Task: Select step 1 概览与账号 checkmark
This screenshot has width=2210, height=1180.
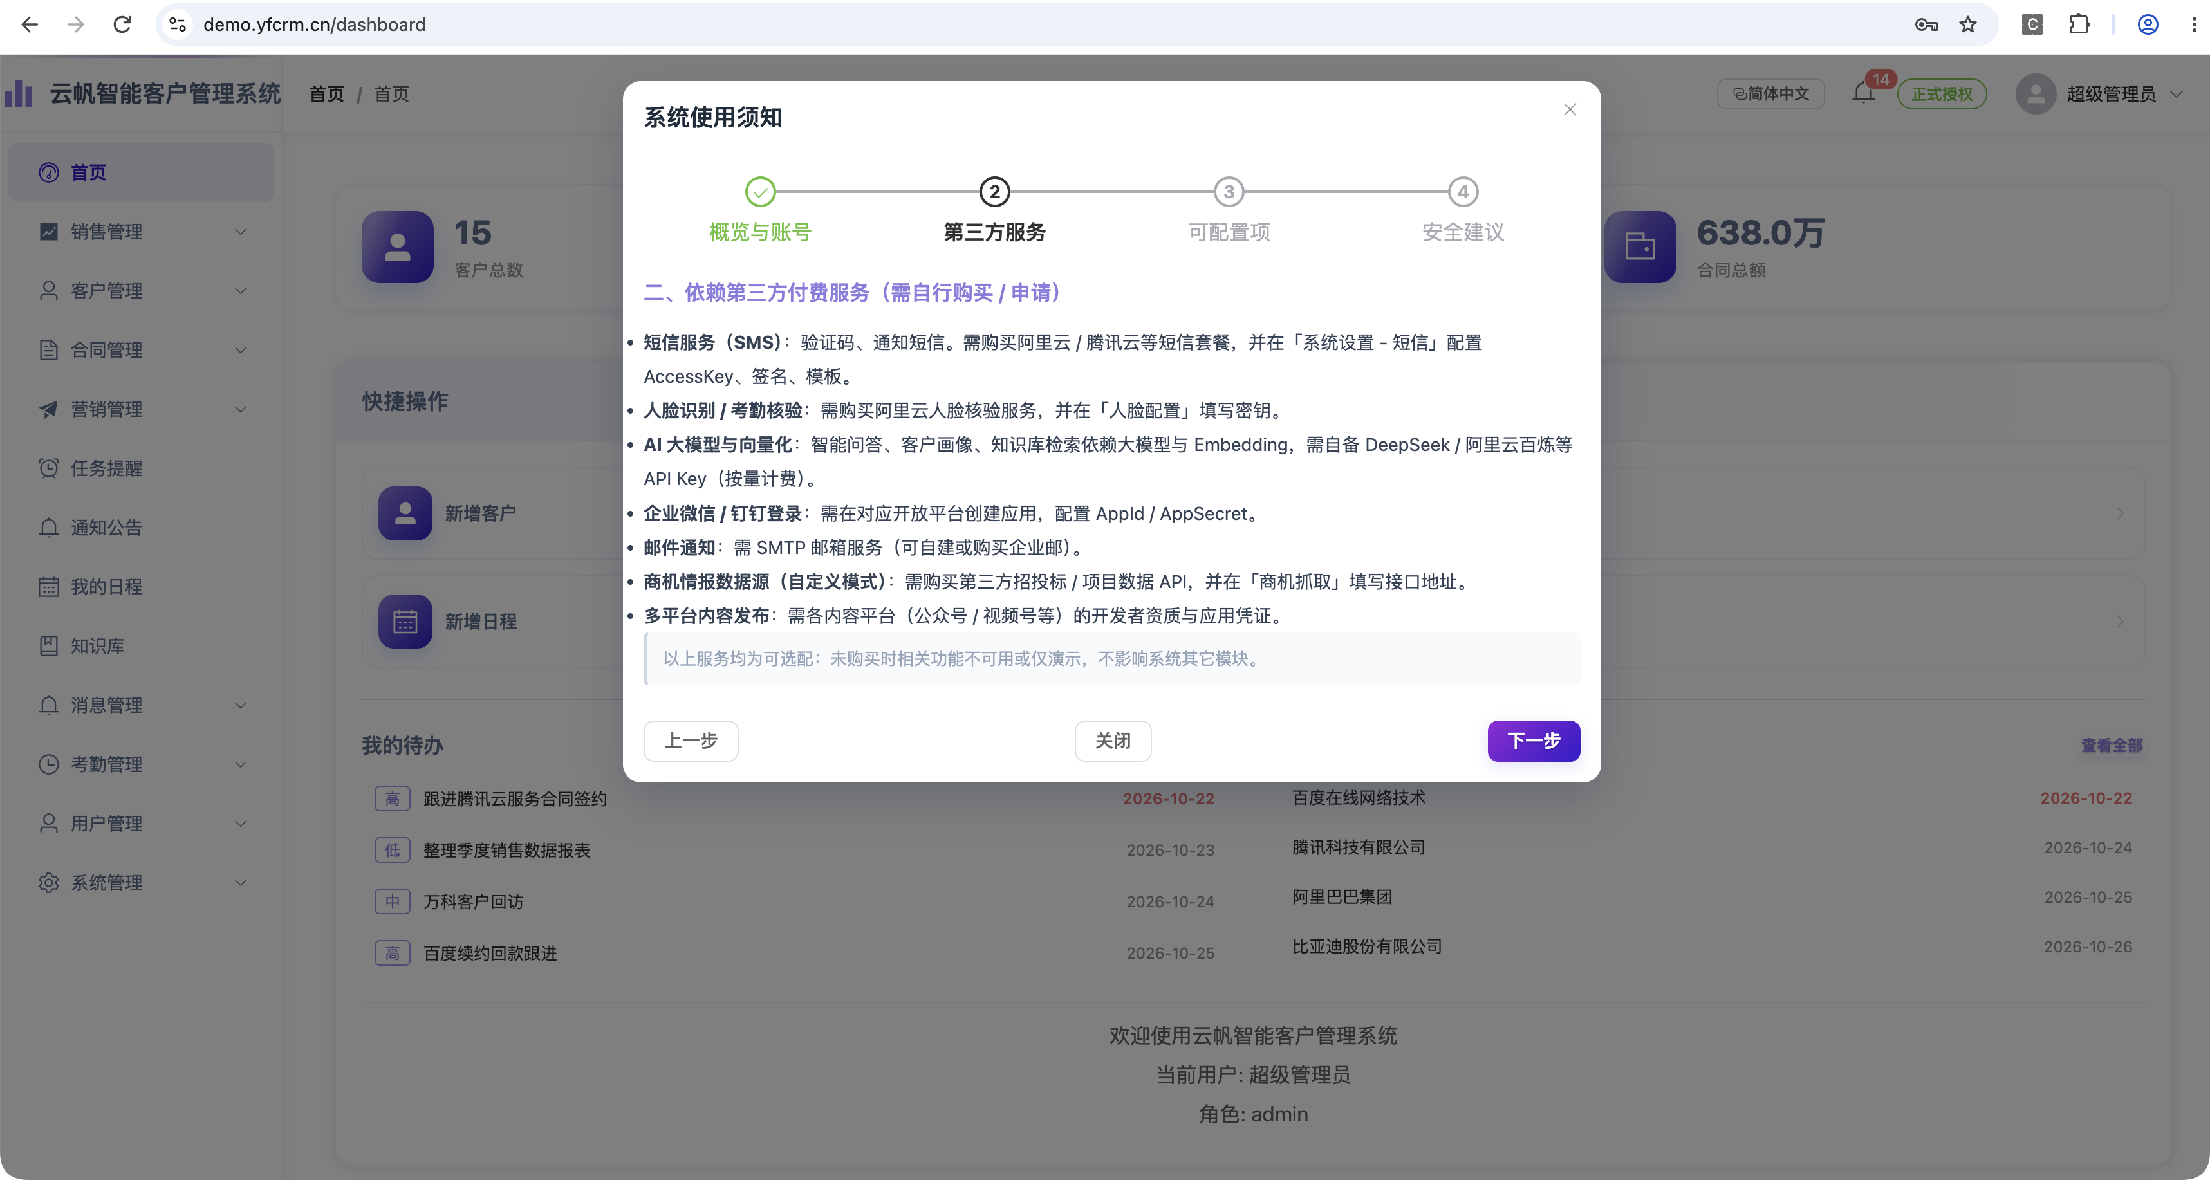Action: (x=760, y=192)
